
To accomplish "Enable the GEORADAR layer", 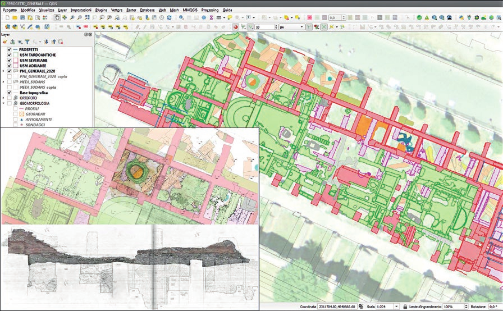I will (15, 114).
